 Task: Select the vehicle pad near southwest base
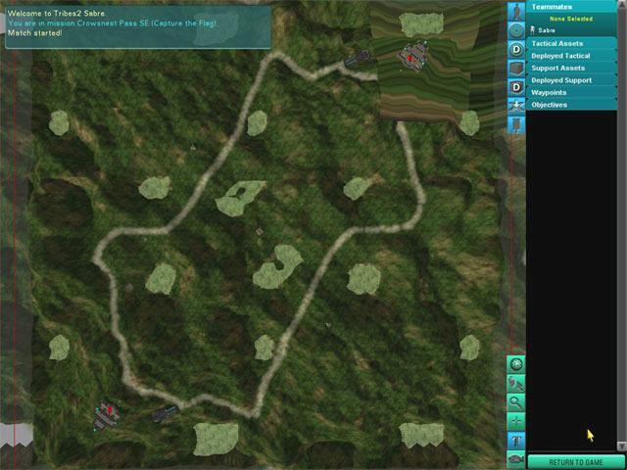point(165,413)
